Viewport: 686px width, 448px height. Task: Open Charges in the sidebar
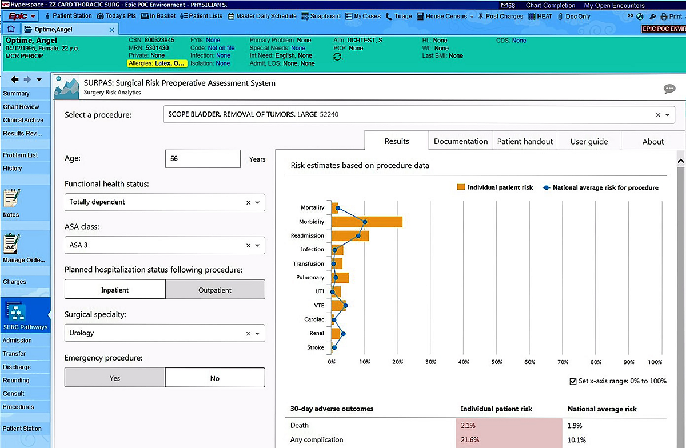(x=25, y=282)
